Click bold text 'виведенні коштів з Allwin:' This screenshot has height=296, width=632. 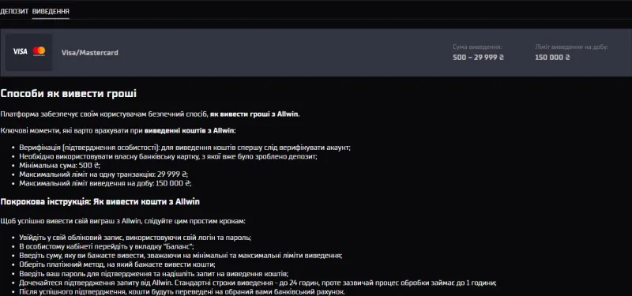(190, 131)
